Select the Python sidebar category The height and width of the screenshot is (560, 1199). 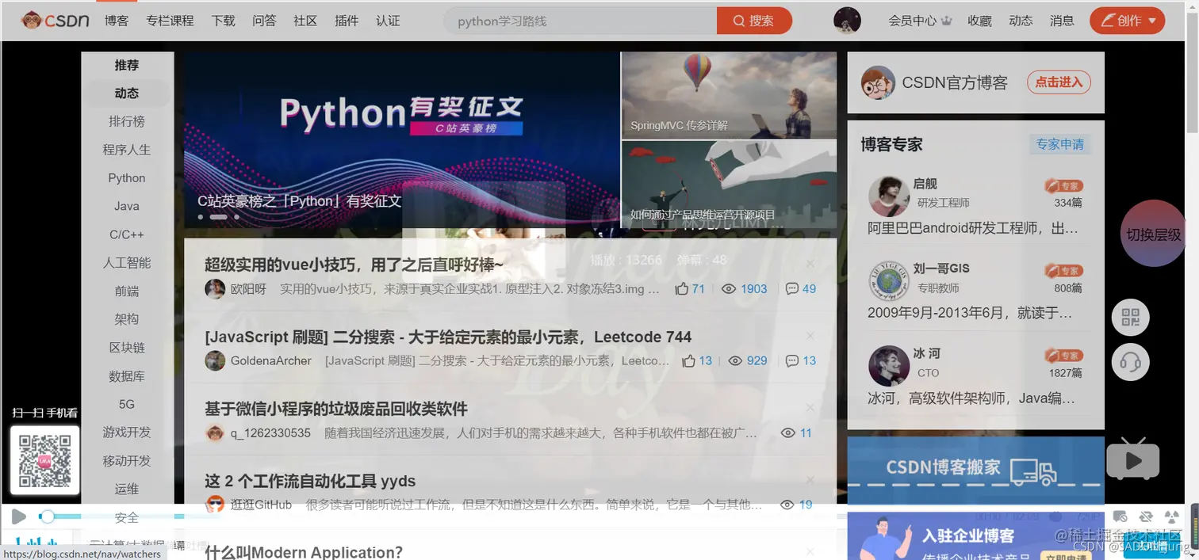[x=127, y=178]
